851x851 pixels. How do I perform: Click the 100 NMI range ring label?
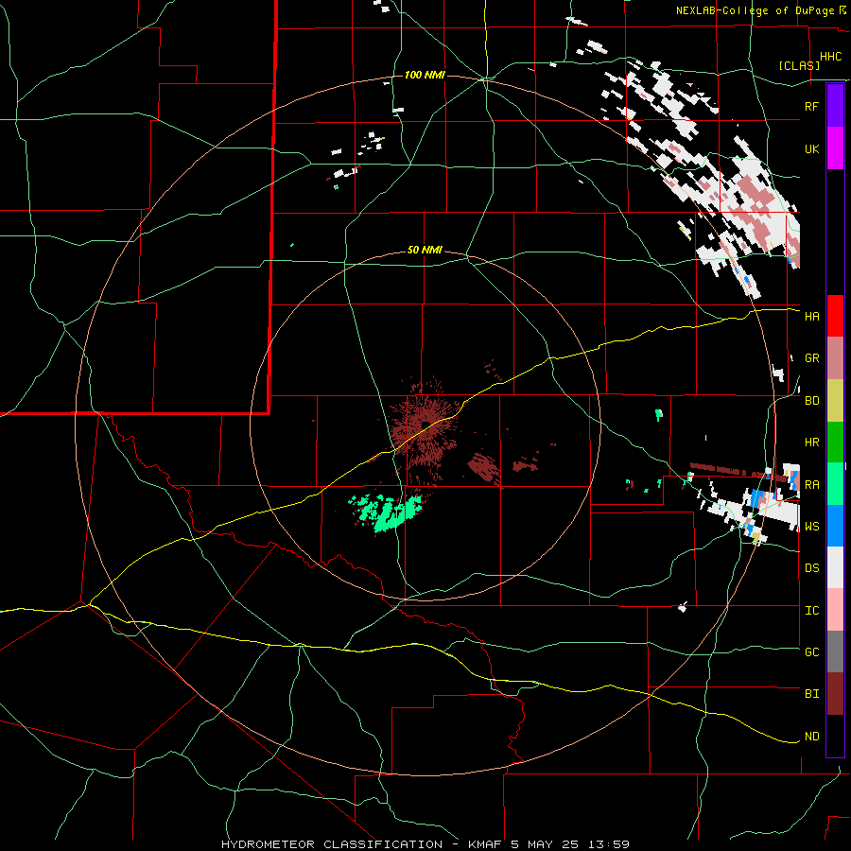[425, 75]
